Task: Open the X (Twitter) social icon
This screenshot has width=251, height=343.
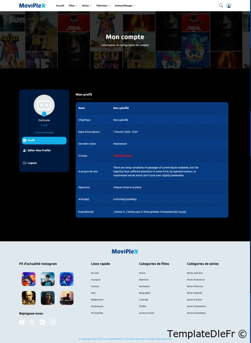Action: (x=32, y=322)
